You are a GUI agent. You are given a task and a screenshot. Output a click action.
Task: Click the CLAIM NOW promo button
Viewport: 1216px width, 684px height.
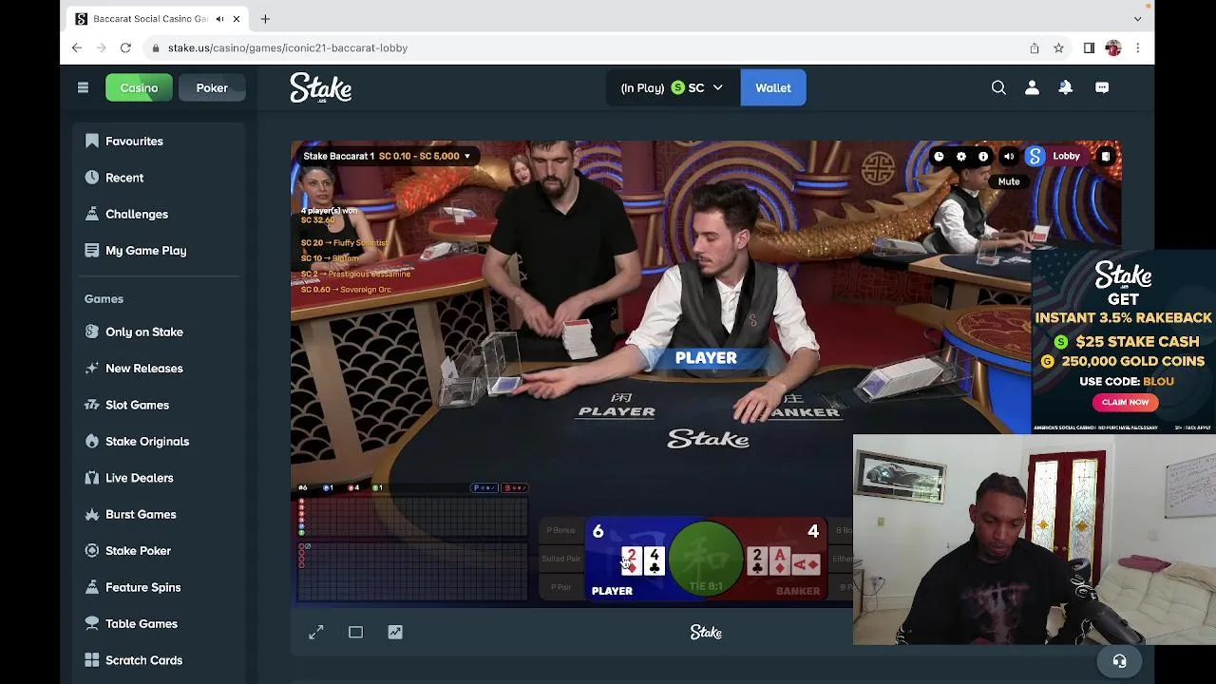pos(1125,402)
